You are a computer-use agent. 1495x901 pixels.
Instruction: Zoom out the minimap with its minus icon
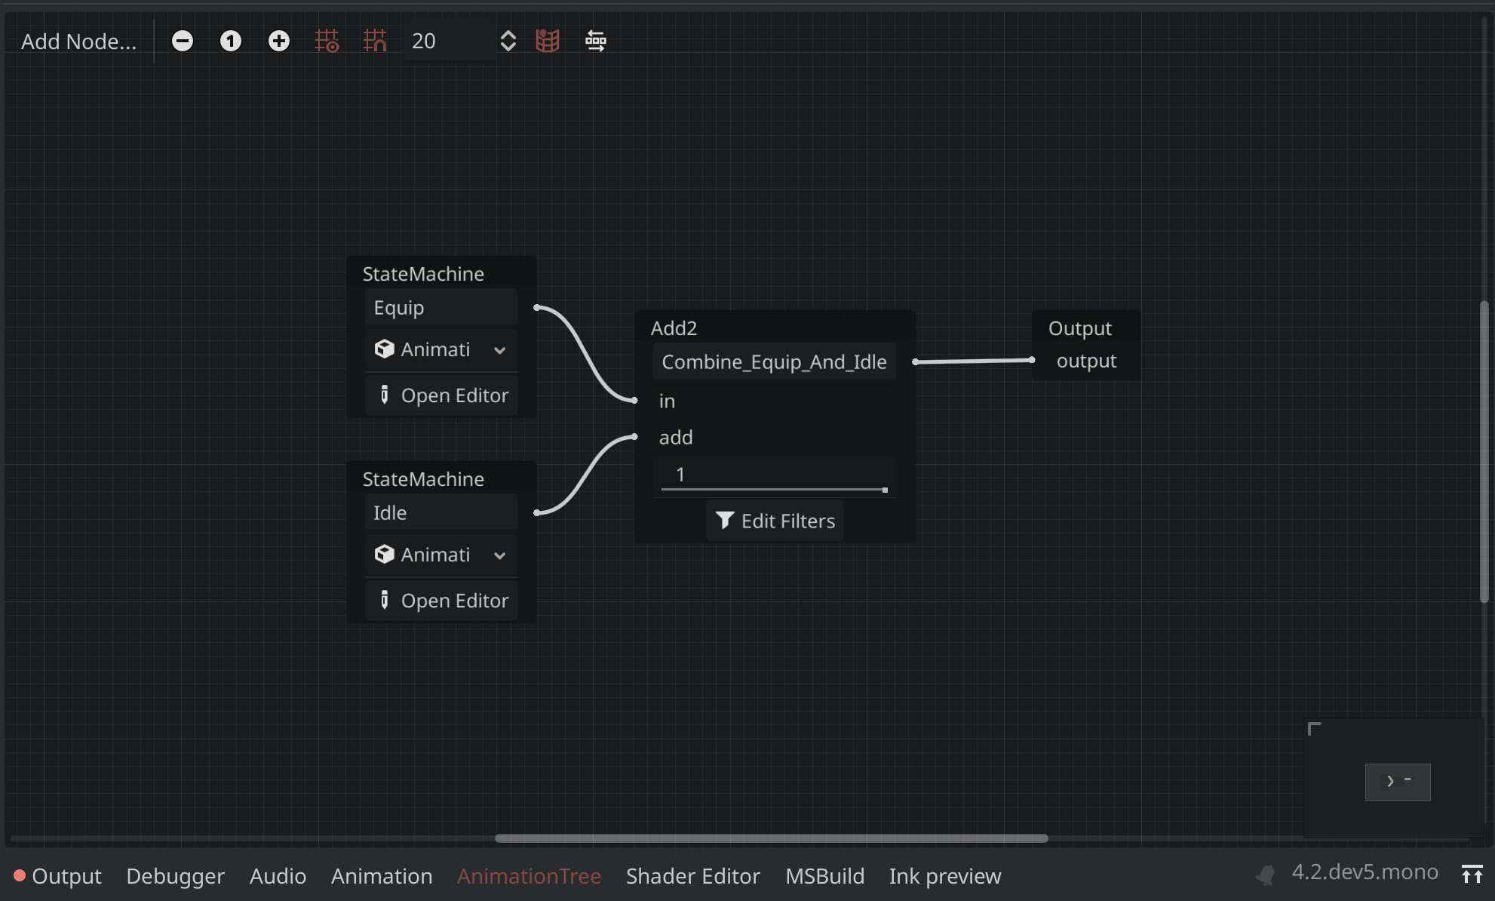(x=1409, y=778)
